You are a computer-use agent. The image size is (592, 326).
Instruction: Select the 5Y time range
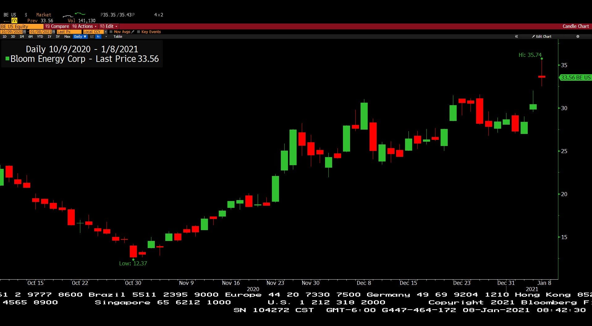(58, 36)
